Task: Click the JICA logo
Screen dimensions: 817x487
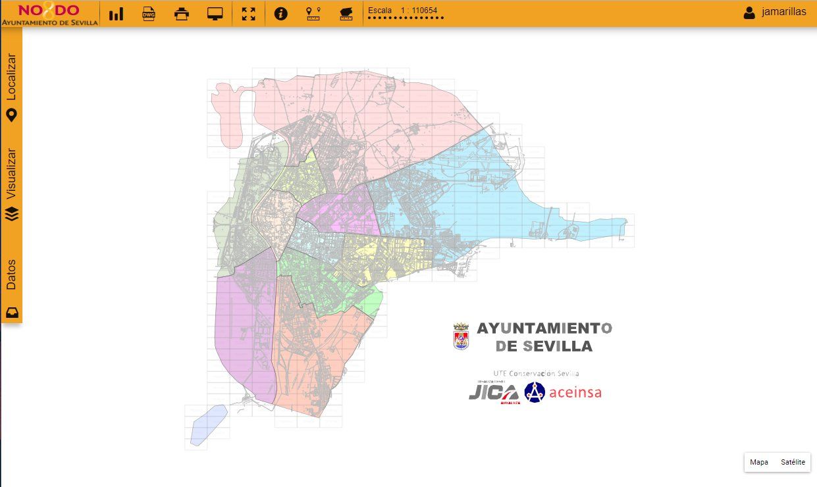Action: coord(494,392)
